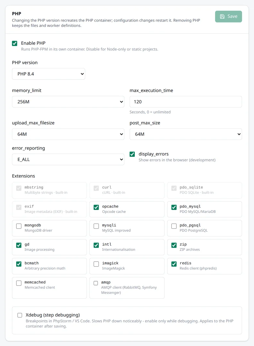
Task: Click 'Multibyte strings · built-in' description text
Action: pos(46,193)
